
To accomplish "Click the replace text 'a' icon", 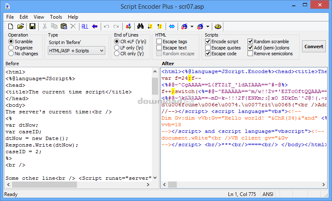I will pyautogui.click(x=128, y=27).
